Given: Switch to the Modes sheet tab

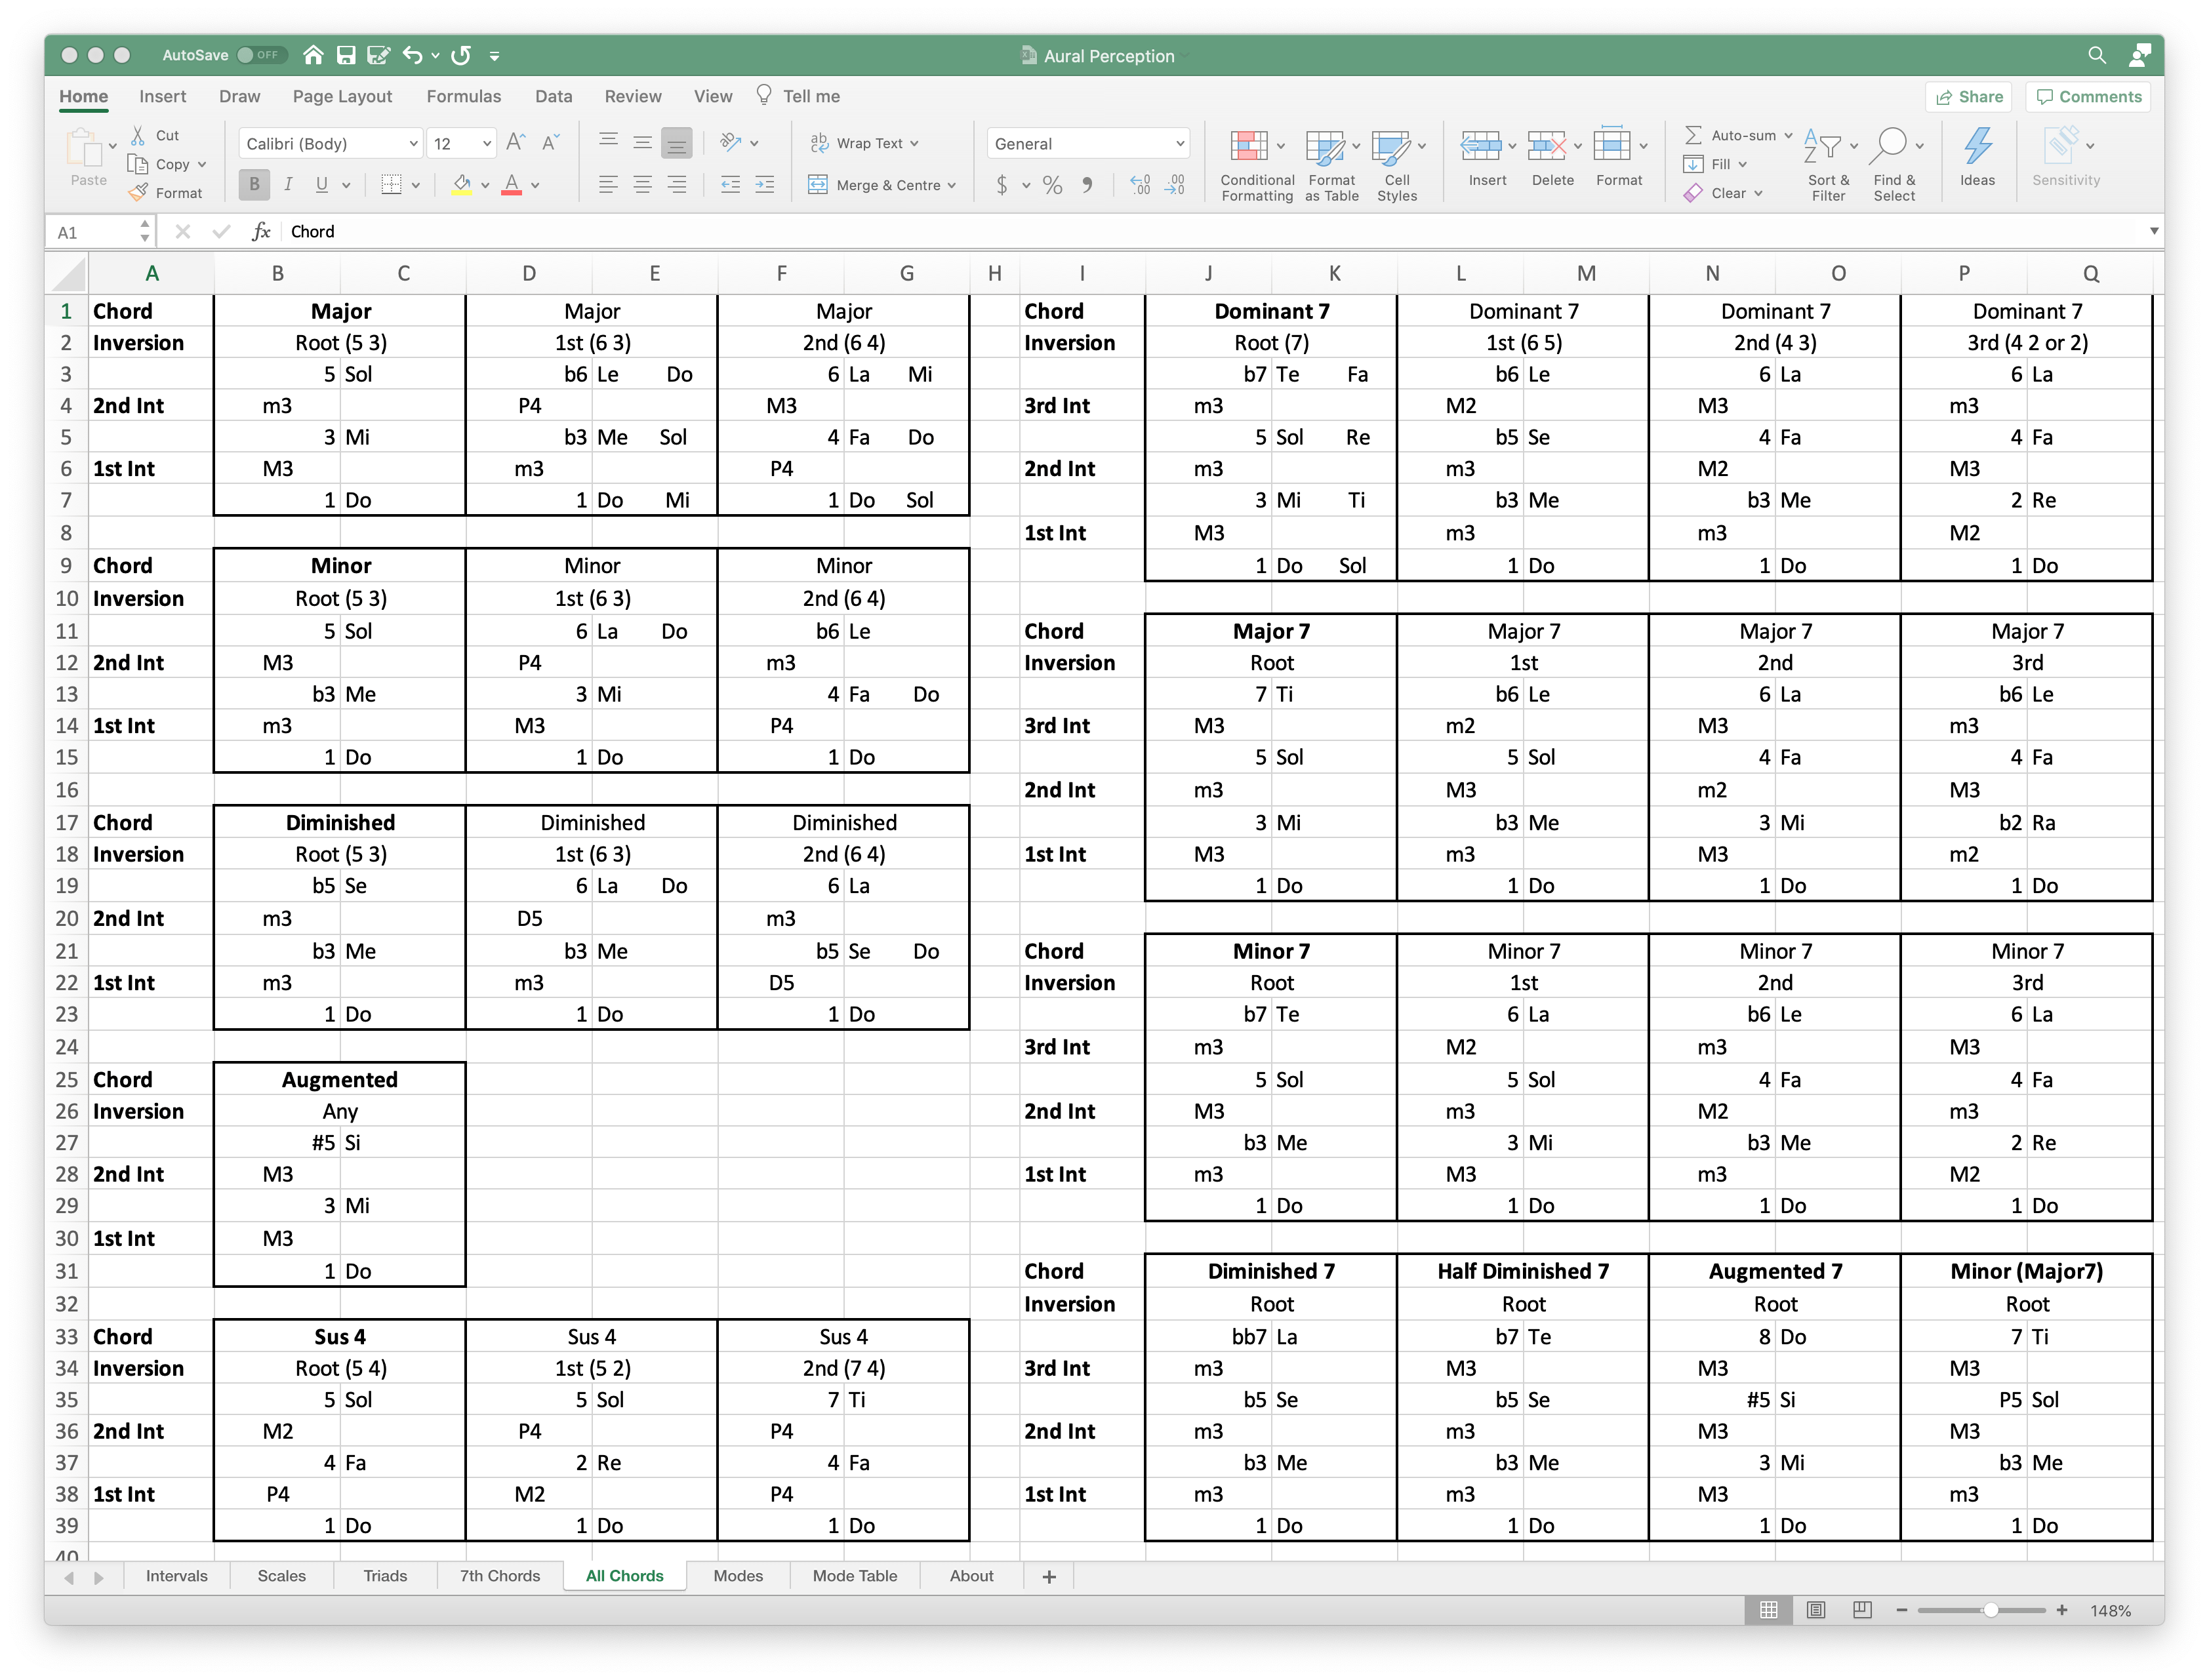Looking at the screenshot, I should click(x=737, y=1576).
